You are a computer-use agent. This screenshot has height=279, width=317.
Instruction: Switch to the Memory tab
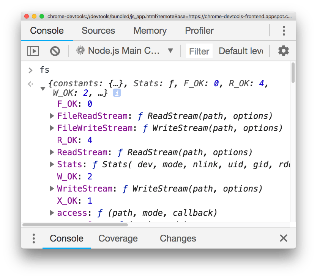click(x=150, y=31)
